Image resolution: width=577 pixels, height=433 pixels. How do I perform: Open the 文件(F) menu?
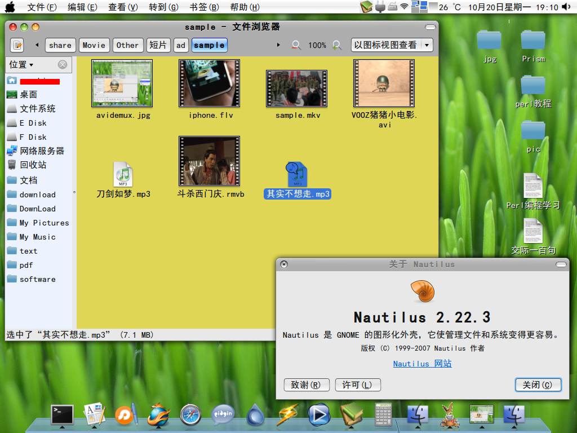[x=42, y=7]
